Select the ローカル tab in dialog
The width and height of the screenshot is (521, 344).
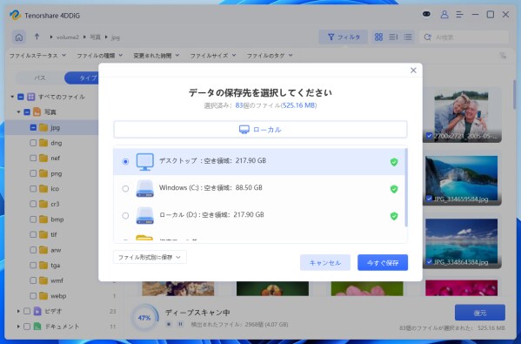(x=261, y=130)
